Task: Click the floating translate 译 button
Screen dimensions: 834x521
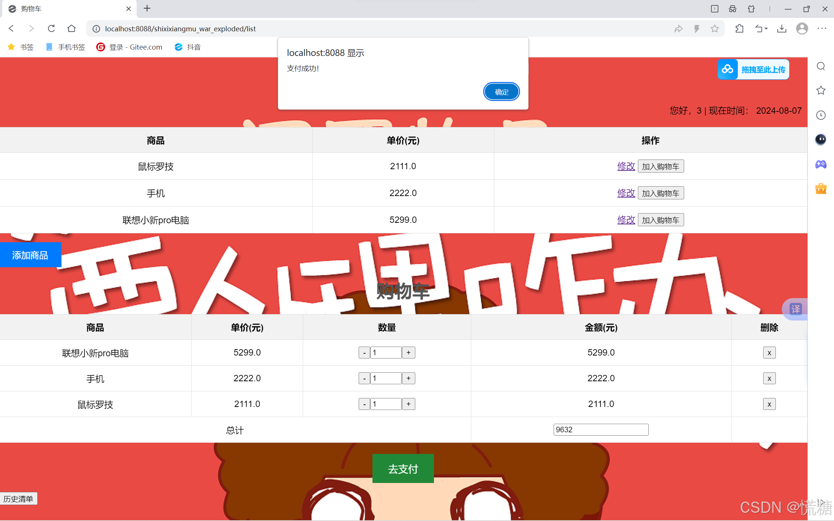Action: (x=796, y=309)
